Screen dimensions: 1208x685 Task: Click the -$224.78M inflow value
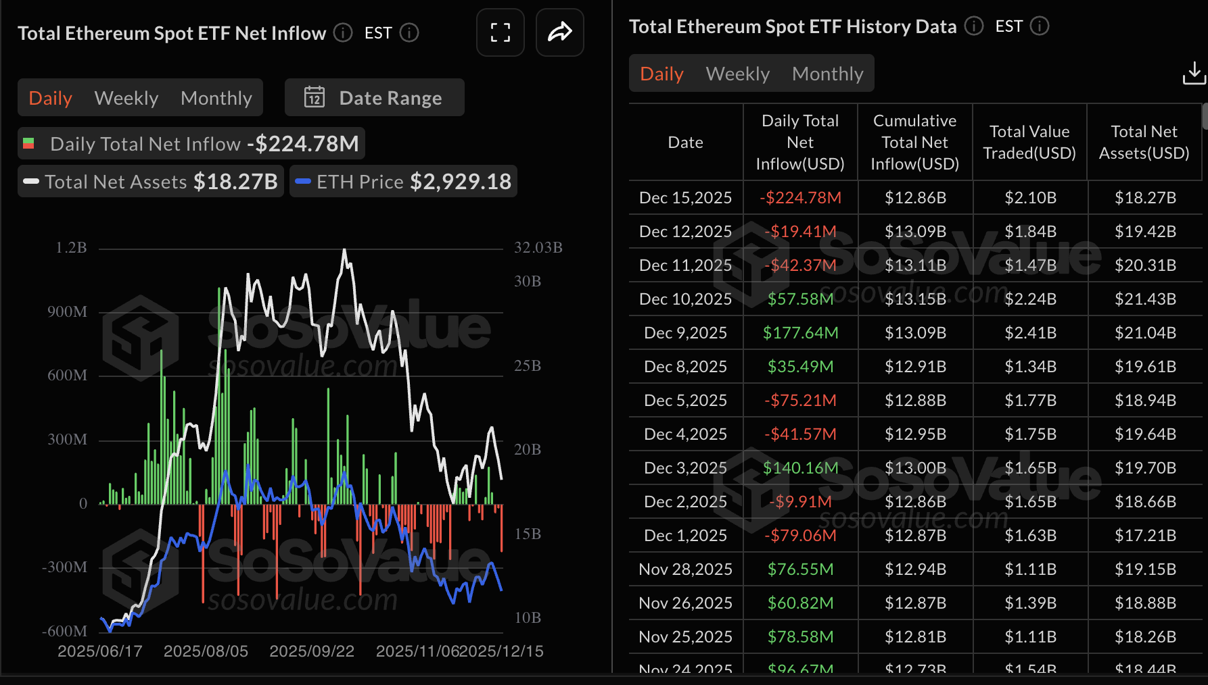point(800,197)
